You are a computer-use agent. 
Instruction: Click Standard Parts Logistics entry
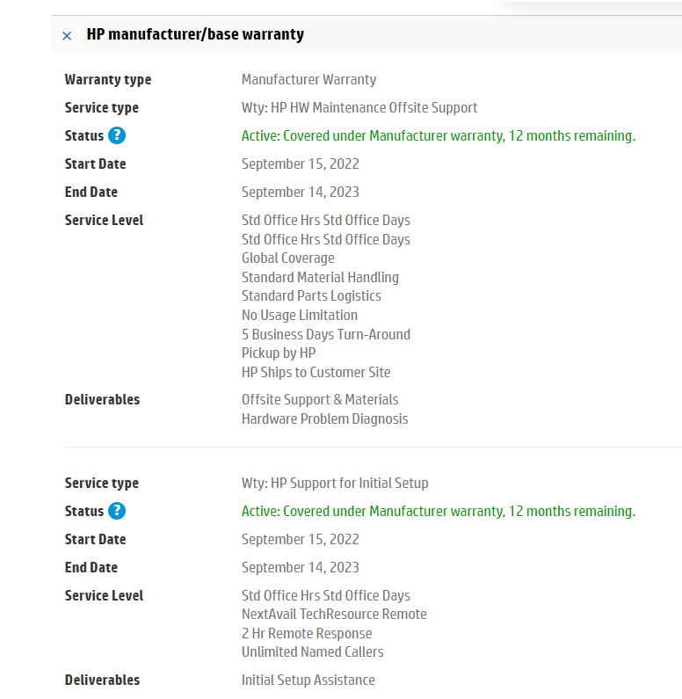(x=311, y=295)
